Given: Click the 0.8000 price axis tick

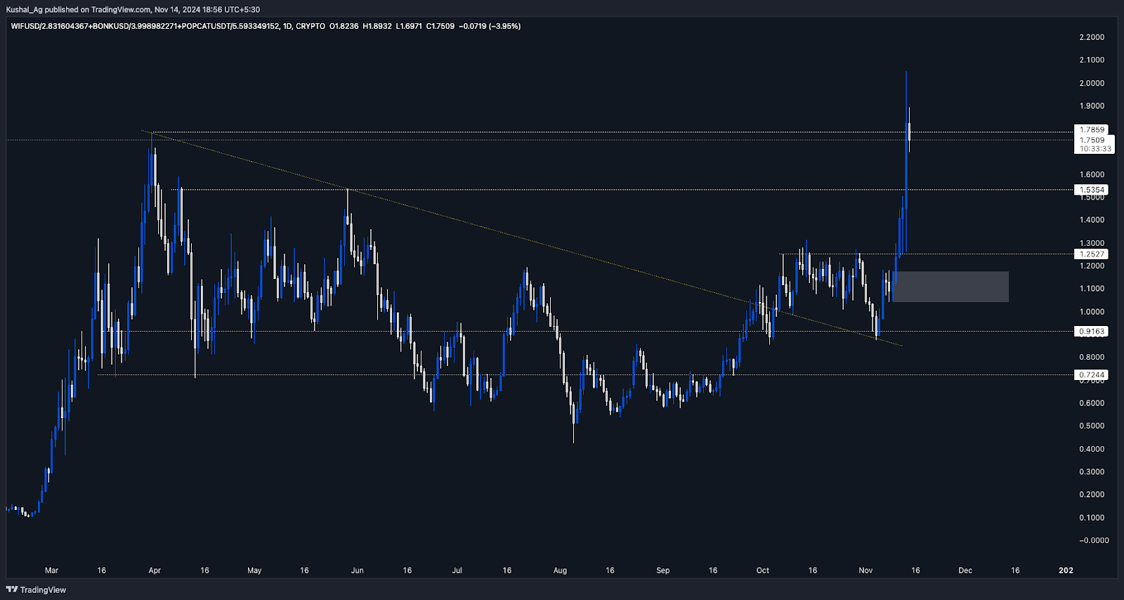Looking at the screenshot, I should coord(1092,358).
